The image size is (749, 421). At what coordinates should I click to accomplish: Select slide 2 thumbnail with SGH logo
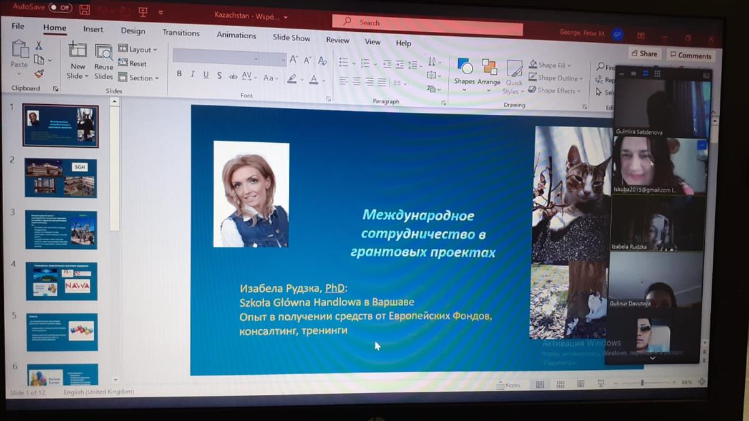[61, 178]
